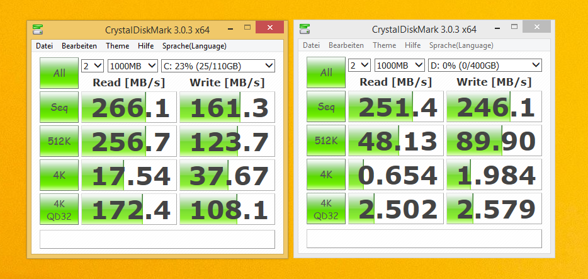
Task: Click Seq write value 246.1
Action: 494,106
